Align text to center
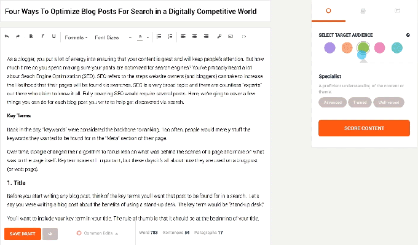418x245 pixels. click(x=195, y=36)
